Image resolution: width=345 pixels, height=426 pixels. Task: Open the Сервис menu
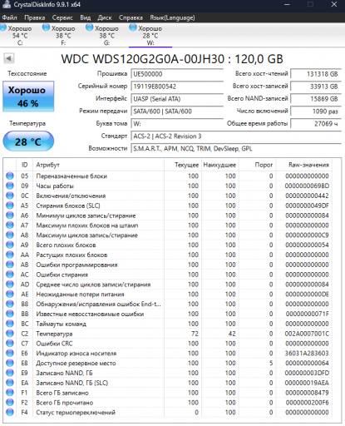[62, 17]
